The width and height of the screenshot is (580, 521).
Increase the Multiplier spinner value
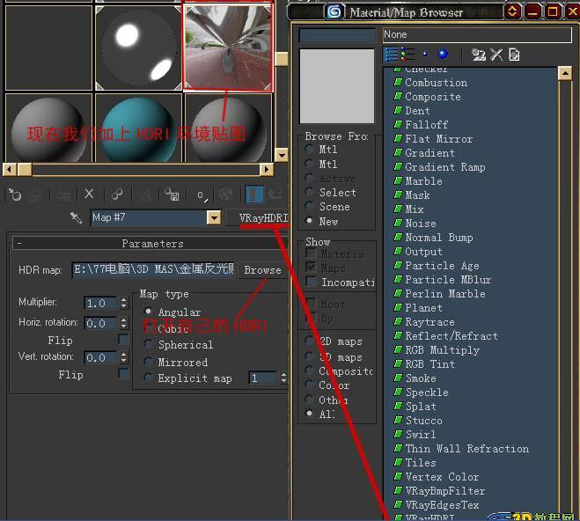click(x=123, y=299)
